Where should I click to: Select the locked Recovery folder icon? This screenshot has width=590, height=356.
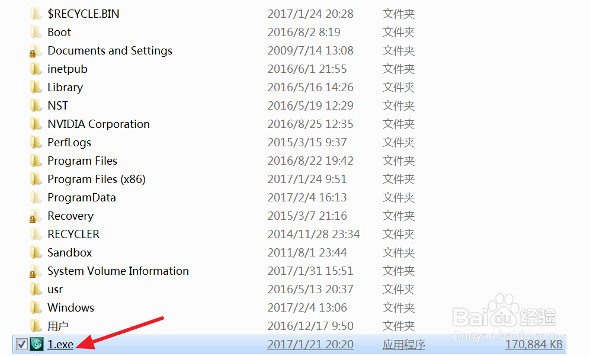coord(36,216)
